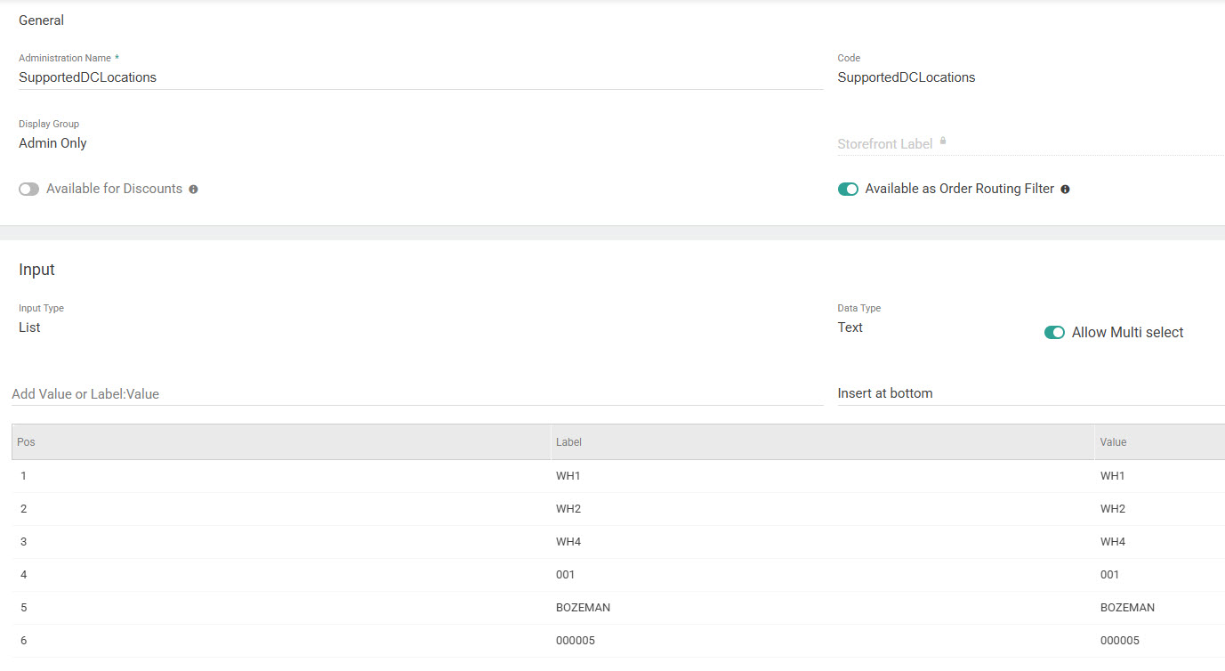Viewport: 1225px width, 671px height.
Task: Click the lock icon on Storefront Label
Action: click(943, 141)
